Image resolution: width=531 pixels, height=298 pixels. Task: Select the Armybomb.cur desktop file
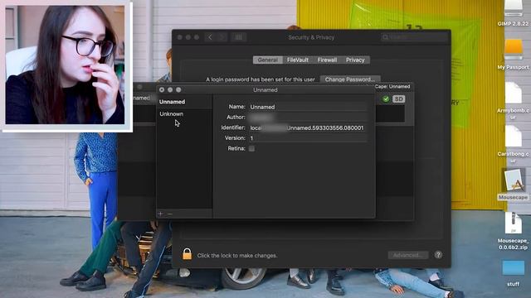click(x=513, y=101)
